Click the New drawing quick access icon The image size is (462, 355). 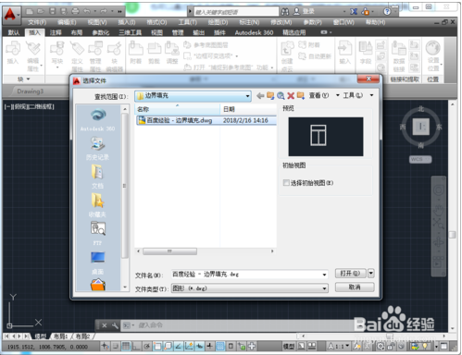30,12
